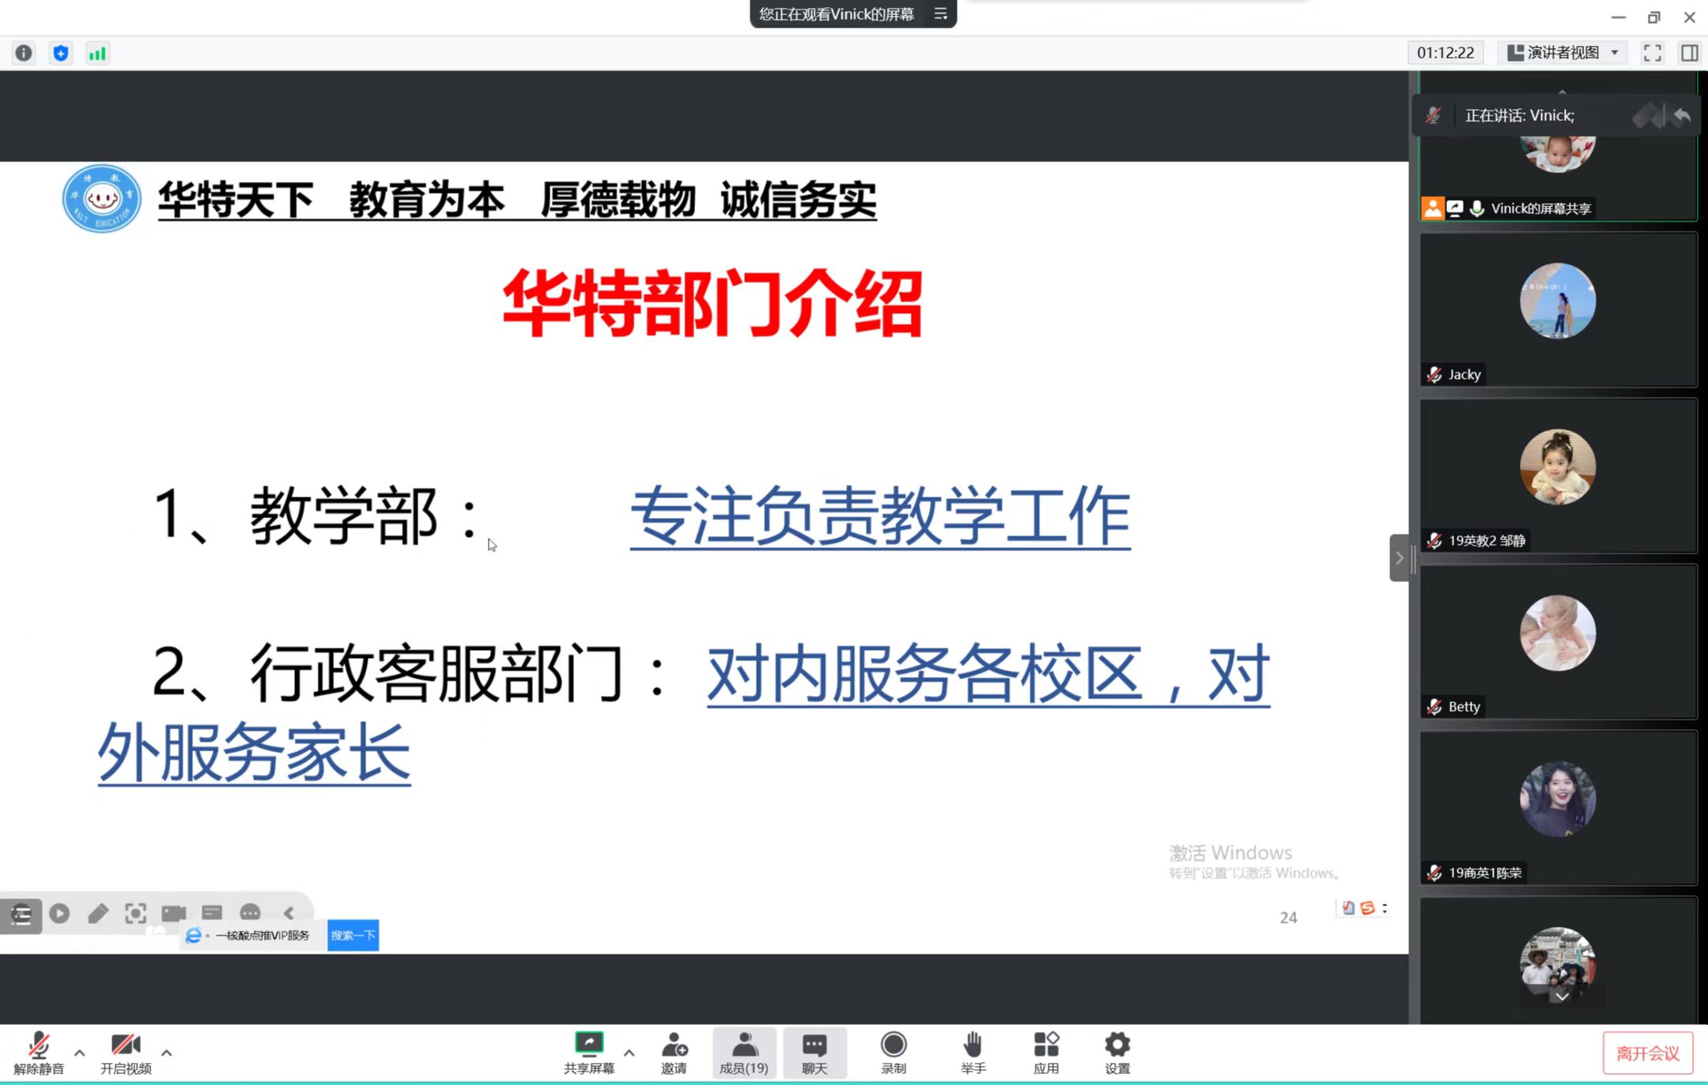This screenshot has width=1708, height=1085.
Task: Click the invite (邀请) icon
Action: point(674,1053)
